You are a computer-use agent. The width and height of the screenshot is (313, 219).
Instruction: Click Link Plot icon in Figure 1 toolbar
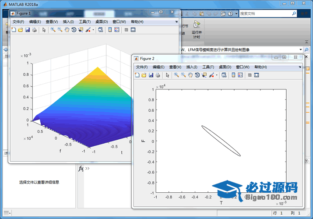pos(100,30)
